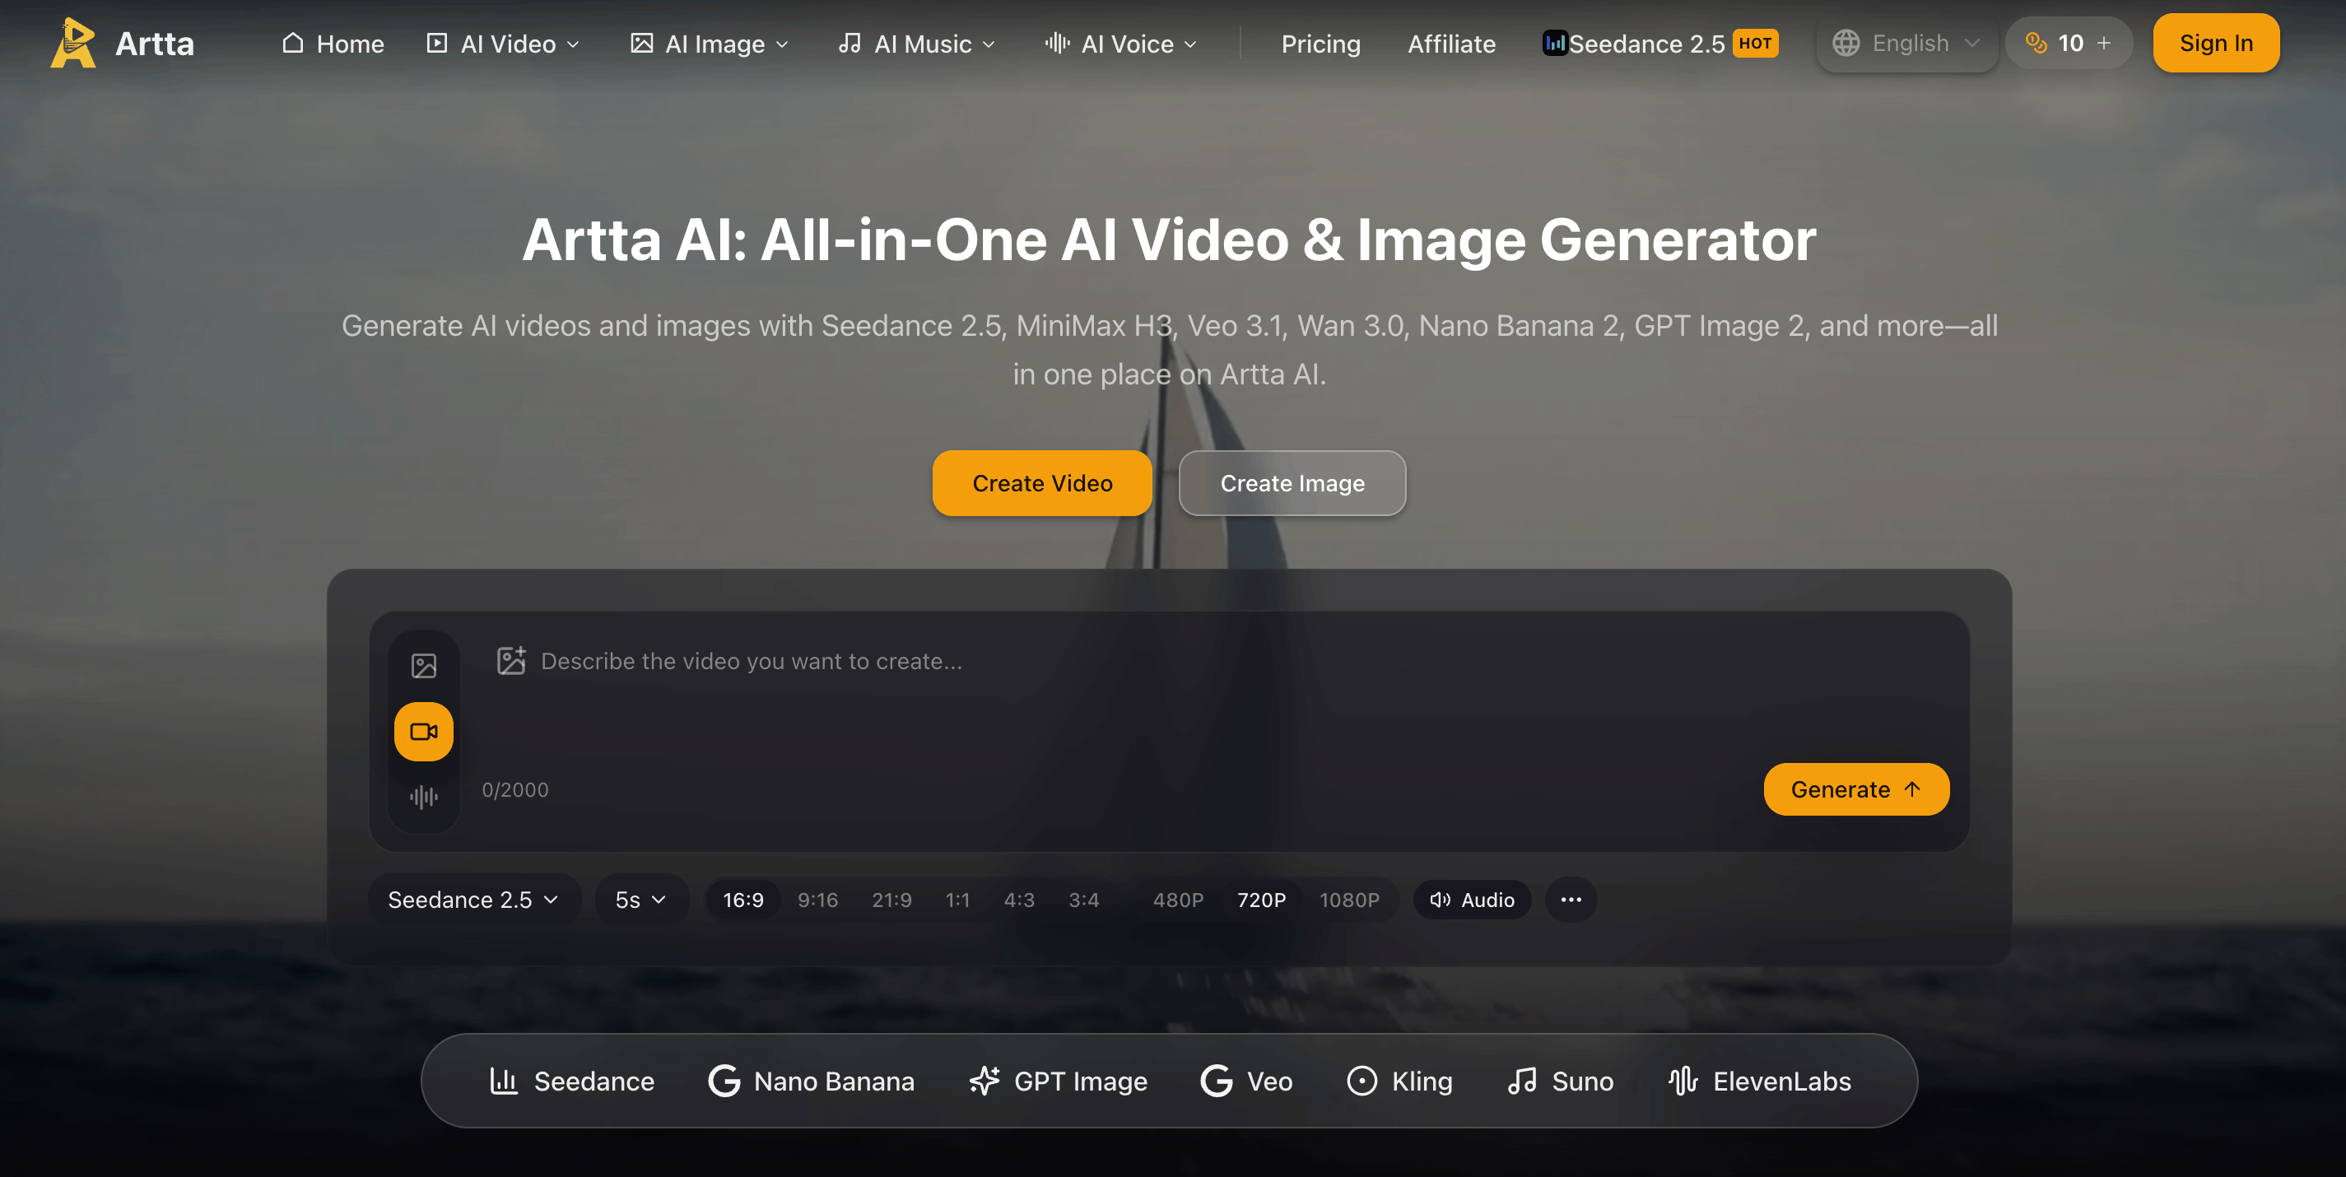Click the Artta logo icon
Screen dimensions: 2346x1177
click(x=73, y=43)
